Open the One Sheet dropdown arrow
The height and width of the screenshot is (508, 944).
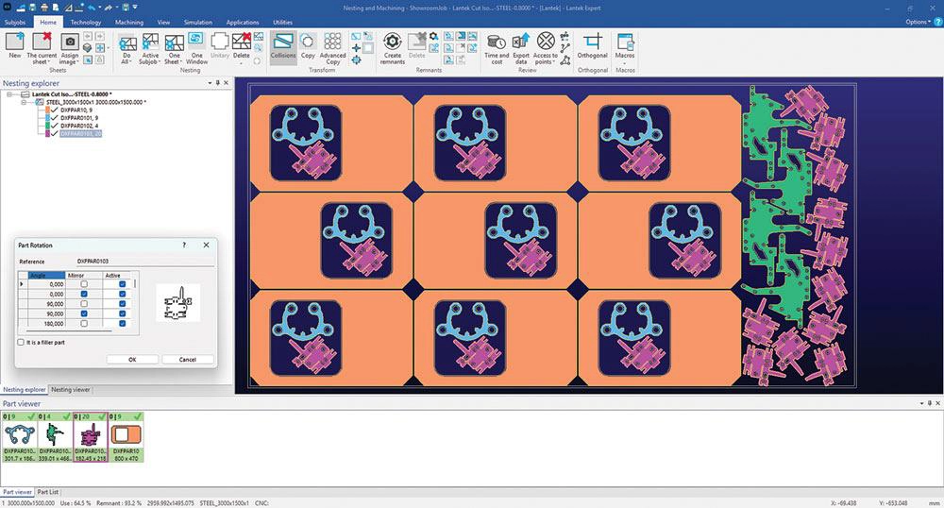click(181, 62)
